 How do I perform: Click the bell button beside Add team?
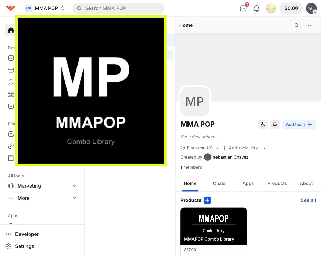tap(275, 124)
